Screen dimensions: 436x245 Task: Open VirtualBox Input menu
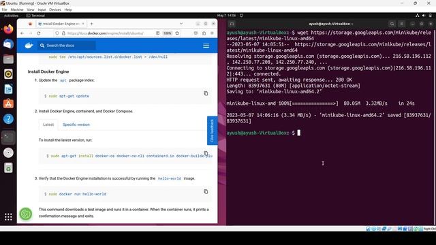[42, 10]
